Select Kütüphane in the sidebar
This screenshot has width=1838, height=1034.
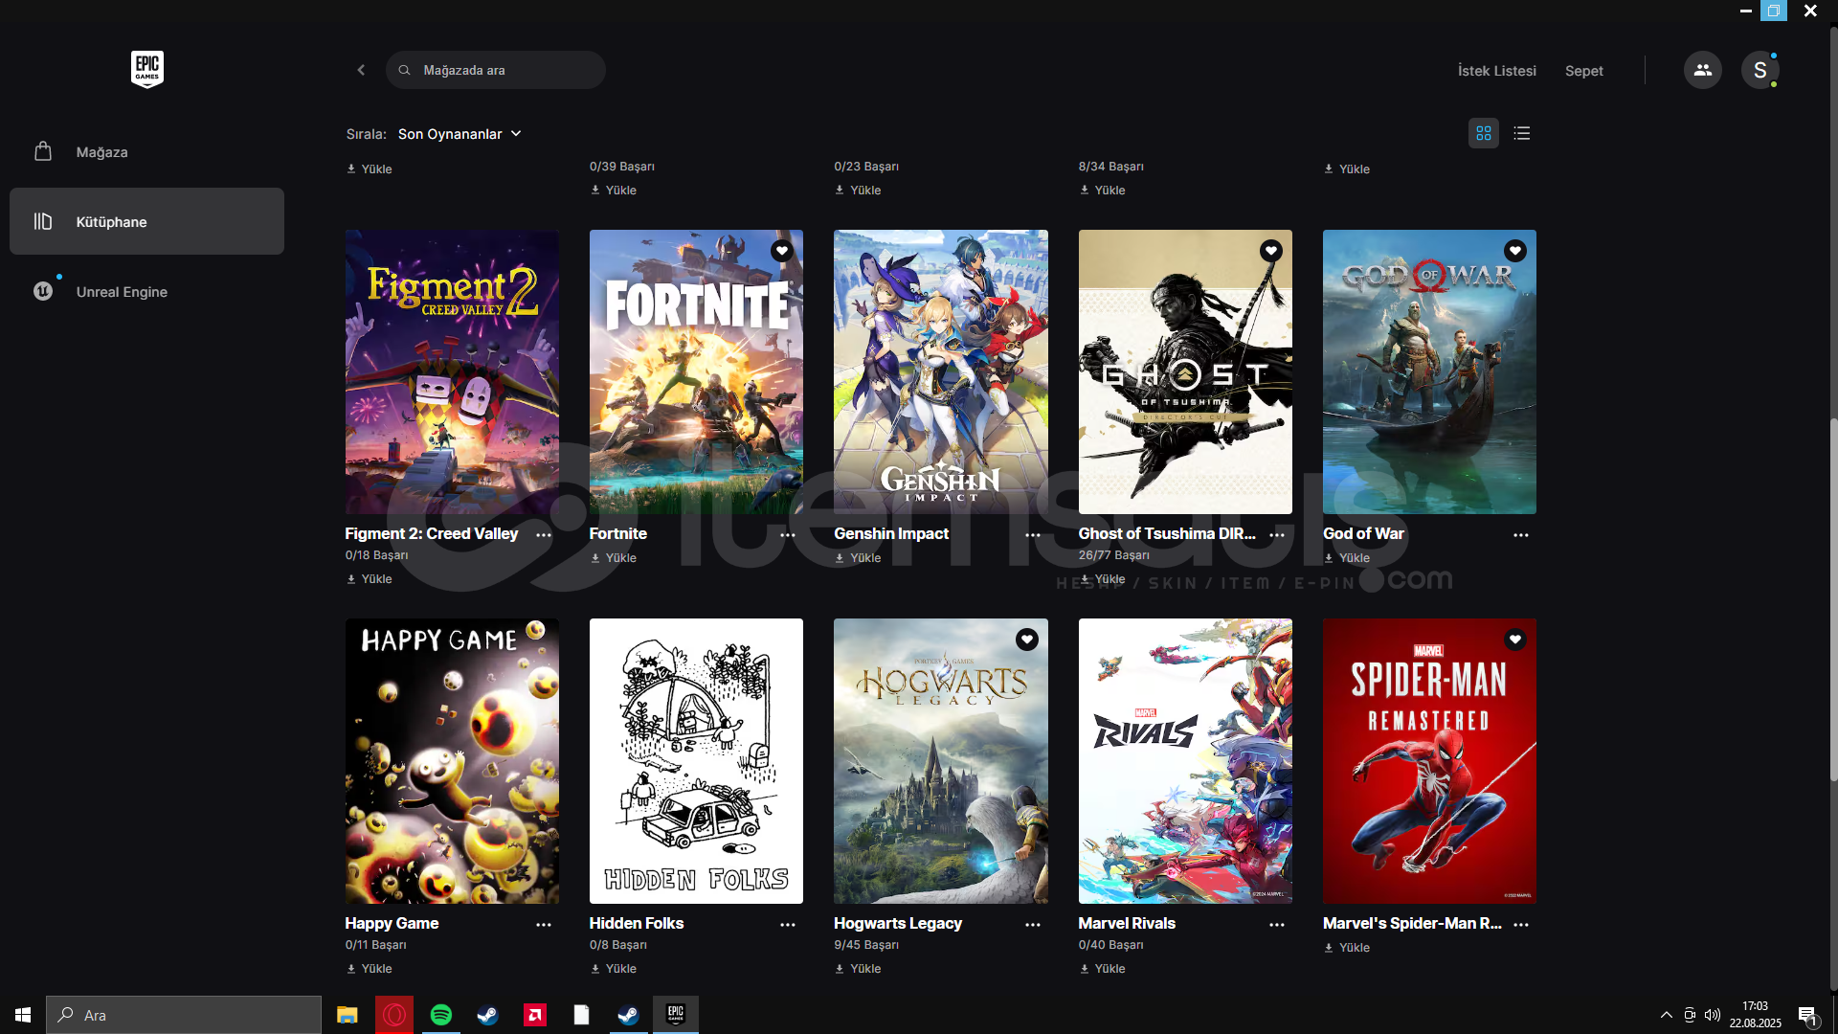[x=146, y=221]
